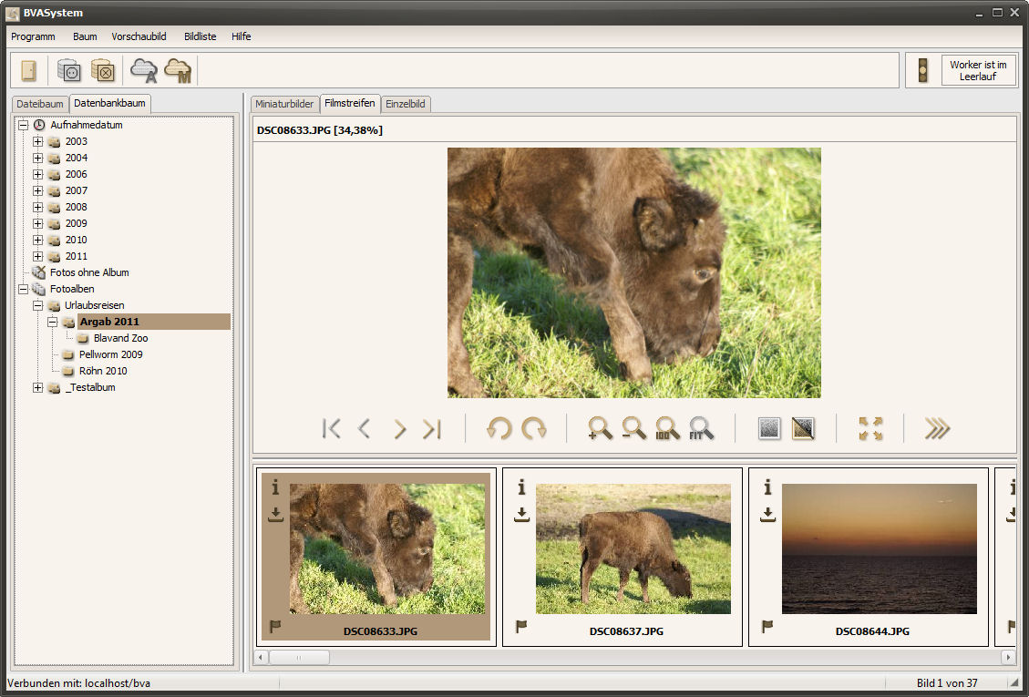Expand the 2004 tree node
Screen dimensions: 1029x697
[x=38, y=158]
